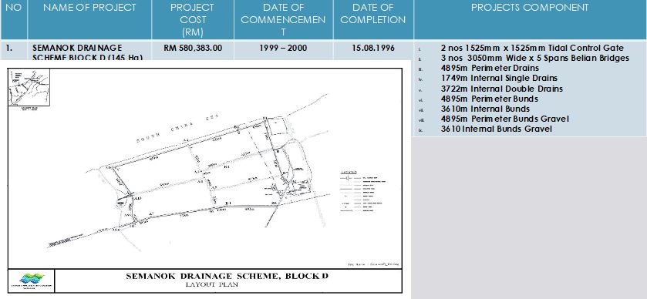This screenshot has height=299, width=647.
Task: Select the PROJECTS COMPONENT header
Action: 530,8
